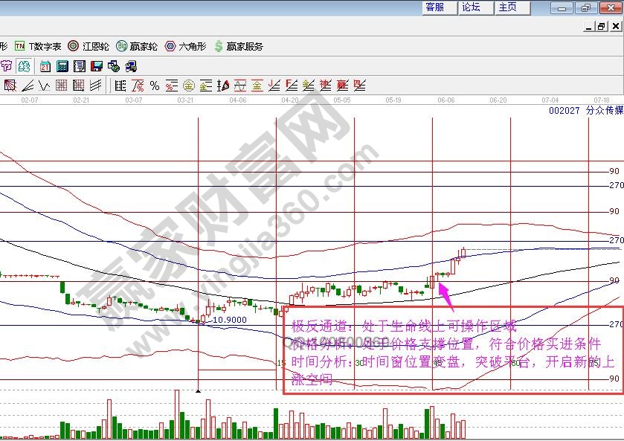Viewport: 624px width, 441px height.
Task: Select the 六角形 hexagon tool
Action: [x=187, y=46]
